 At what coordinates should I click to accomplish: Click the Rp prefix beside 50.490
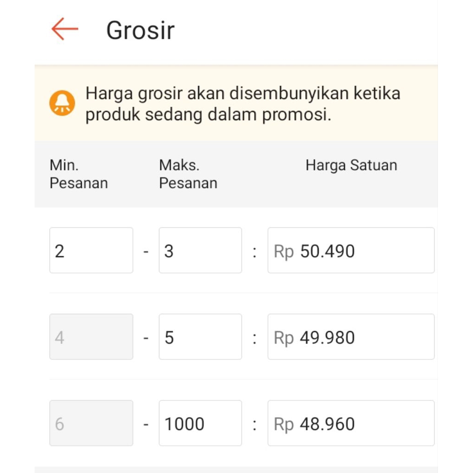(284, 252)
